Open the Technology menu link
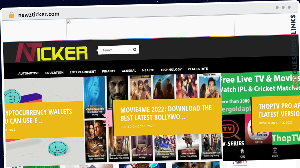 pos(171,69)
